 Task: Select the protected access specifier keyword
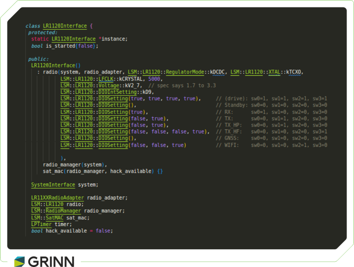pyautogui.click(x=43, y=33)
